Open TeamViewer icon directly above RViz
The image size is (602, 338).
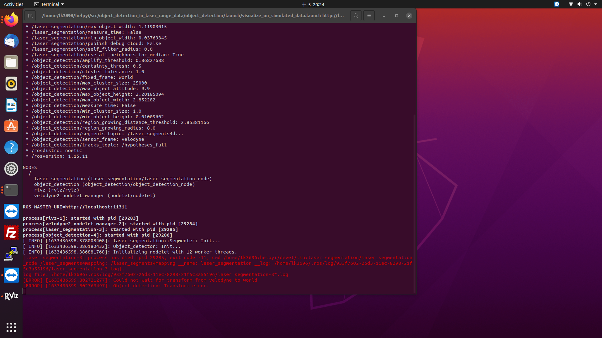(11, 275)
